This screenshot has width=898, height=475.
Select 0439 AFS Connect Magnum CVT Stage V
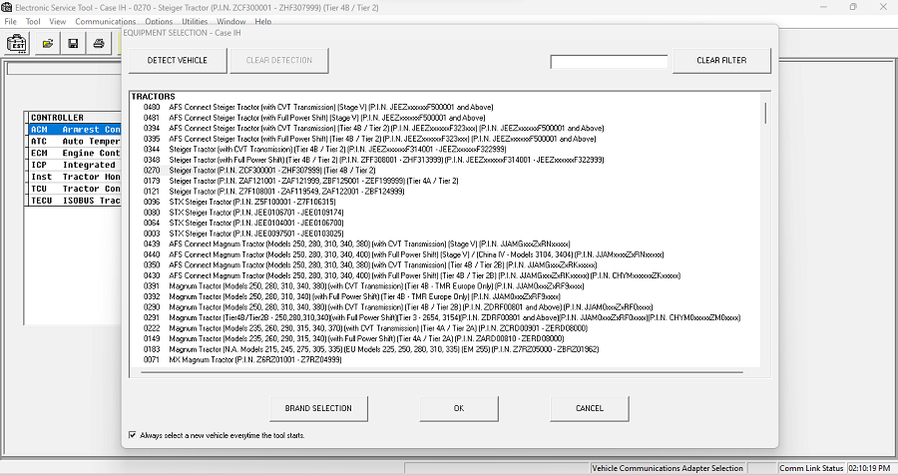[356, 243]
